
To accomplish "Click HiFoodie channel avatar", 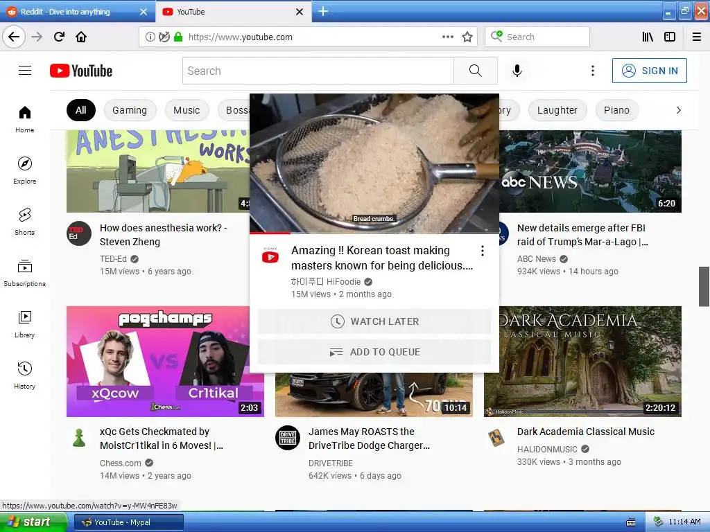I will click(270, 256).
